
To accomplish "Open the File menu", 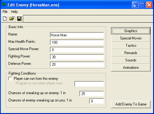I will click(5, 12).
